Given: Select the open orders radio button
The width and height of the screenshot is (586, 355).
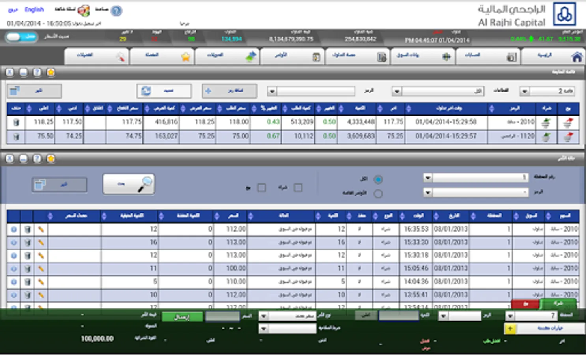Looking at the screenshot, I should click(x=378, y=194).
